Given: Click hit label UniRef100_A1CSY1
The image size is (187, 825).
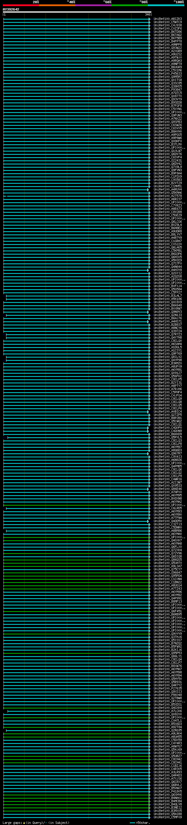Looking at the screenshot, I should tap(168, 350).
